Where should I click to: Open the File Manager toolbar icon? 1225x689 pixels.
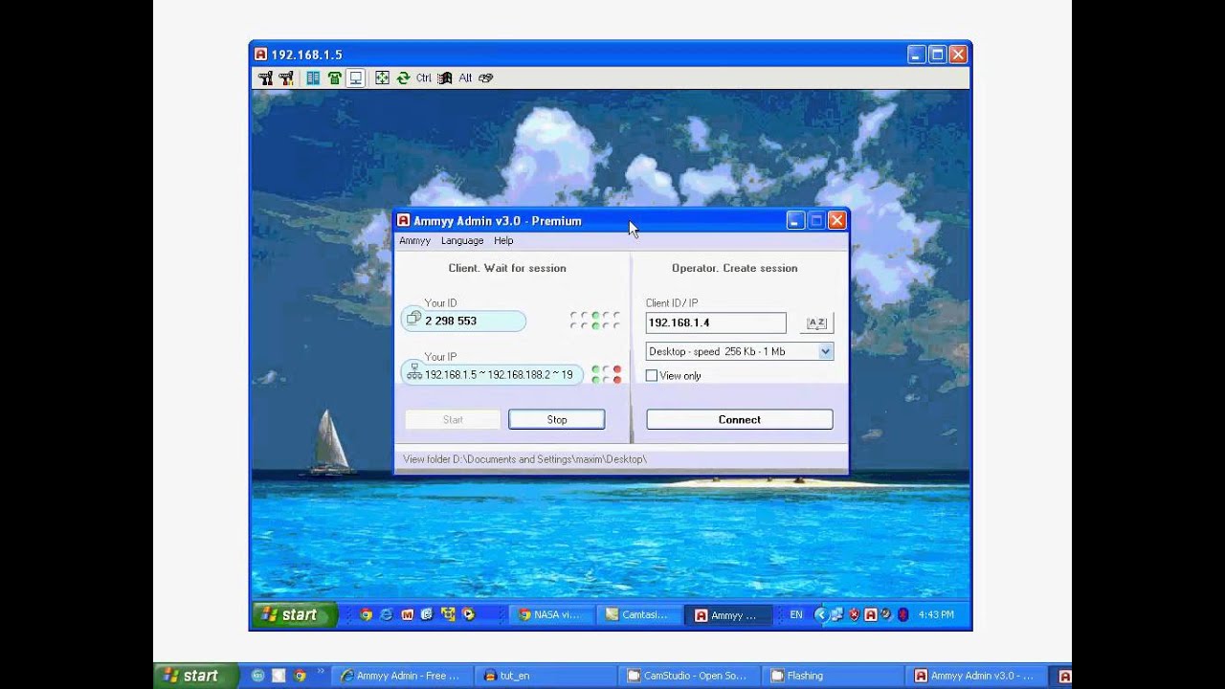point(313,78)
